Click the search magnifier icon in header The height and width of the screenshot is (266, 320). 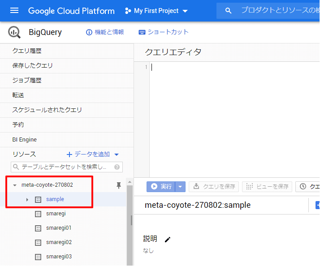(229, 11)
